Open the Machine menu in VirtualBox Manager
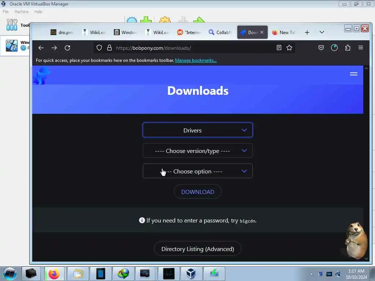Image resolution: width=375 pixels, height=281 pixels. pos(21,12)
